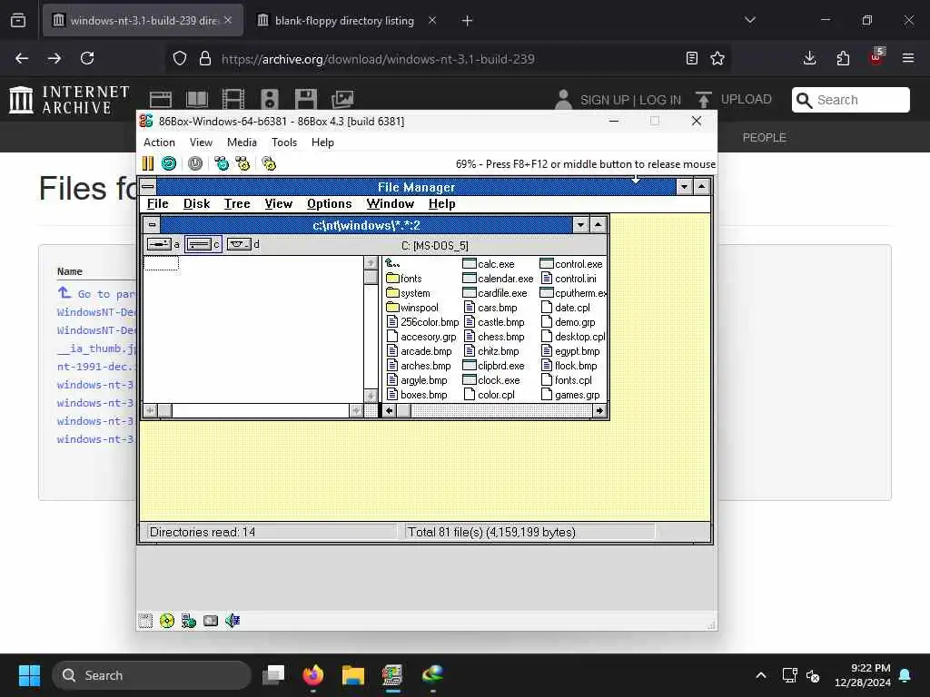This screenshot has width=930, height=697.
Task: Open the File Manager Tree menu
Action: click(x=237, y=204)
